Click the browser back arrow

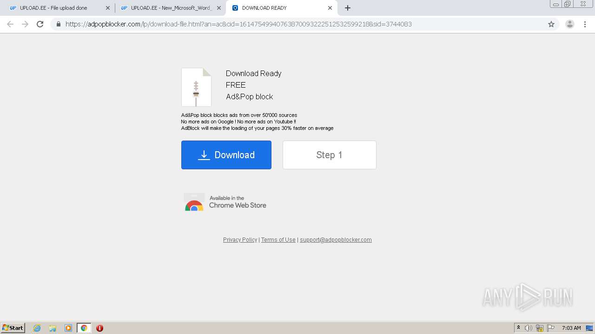pyautogui.click(x=10, y=24)
